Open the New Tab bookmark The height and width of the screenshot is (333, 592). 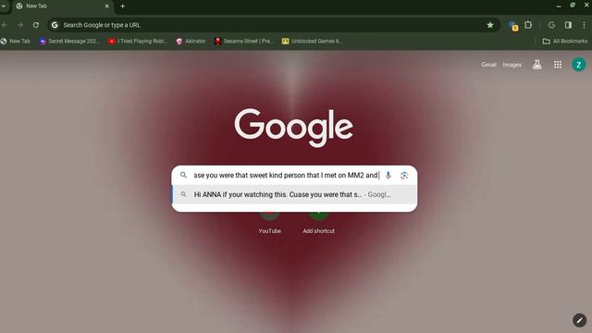point(16,41)
